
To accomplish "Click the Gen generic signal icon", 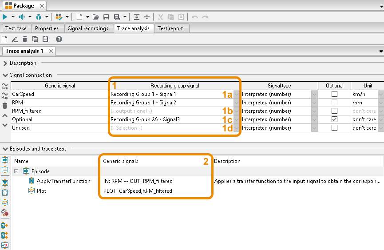I will [x=4, y=86].
